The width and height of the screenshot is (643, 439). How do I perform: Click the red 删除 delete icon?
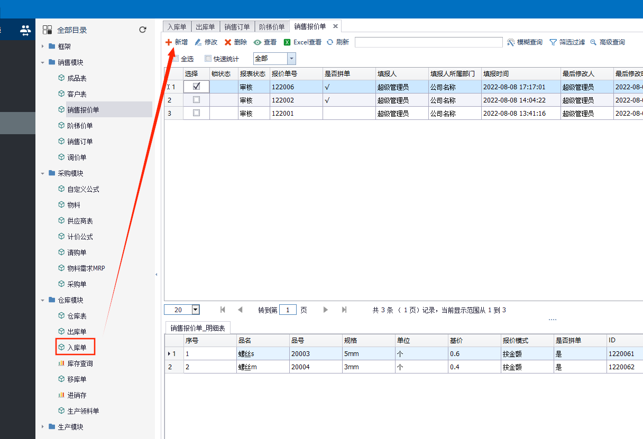click(x=228, y=42)
